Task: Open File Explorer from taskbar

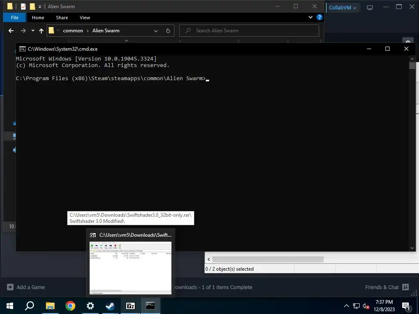Action: pyautogui.click(x=50, y=306)
